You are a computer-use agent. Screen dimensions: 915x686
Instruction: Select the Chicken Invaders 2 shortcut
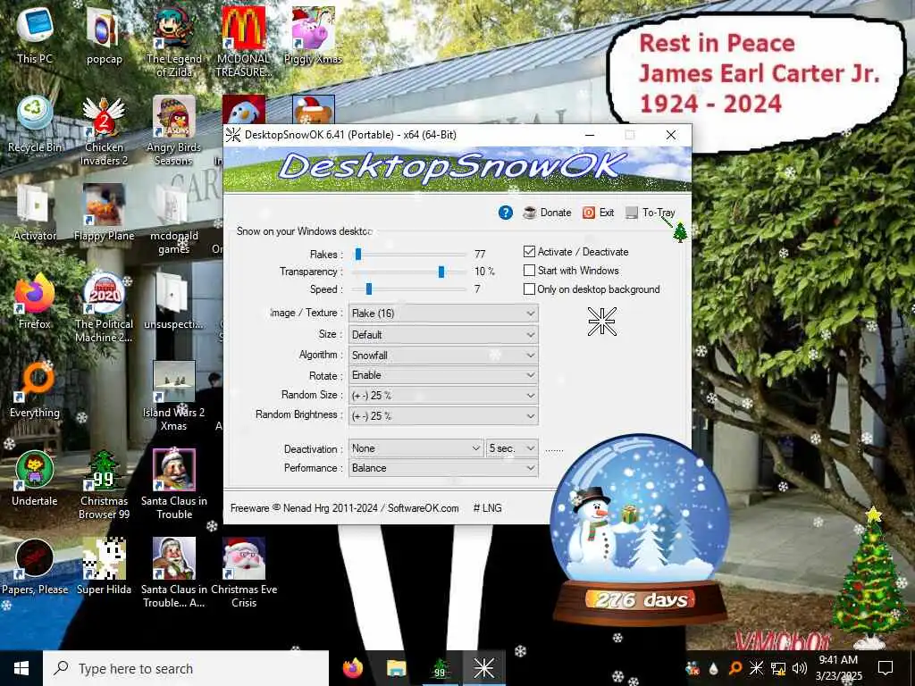(x=104, y=130)
